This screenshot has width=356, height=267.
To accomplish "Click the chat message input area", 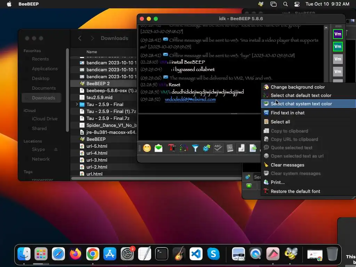I will click(x=199, y=127).
